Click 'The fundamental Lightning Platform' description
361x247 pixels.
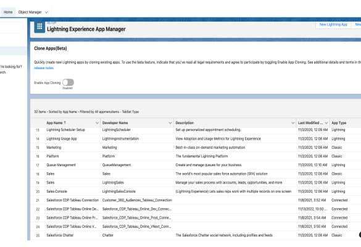pos(202,156)
